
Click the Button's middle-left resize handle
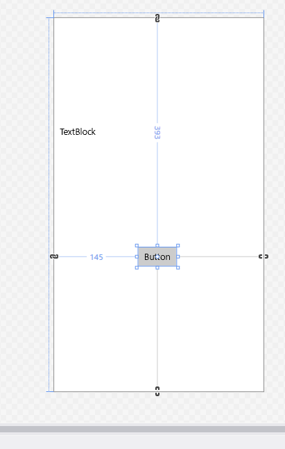[x=137, y=257]
